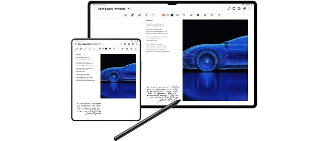This screenshot has width=323, height=141.
Task: Tap the 'Going Beyond Innovation' title on foldable phone
Action: point(88,44)
